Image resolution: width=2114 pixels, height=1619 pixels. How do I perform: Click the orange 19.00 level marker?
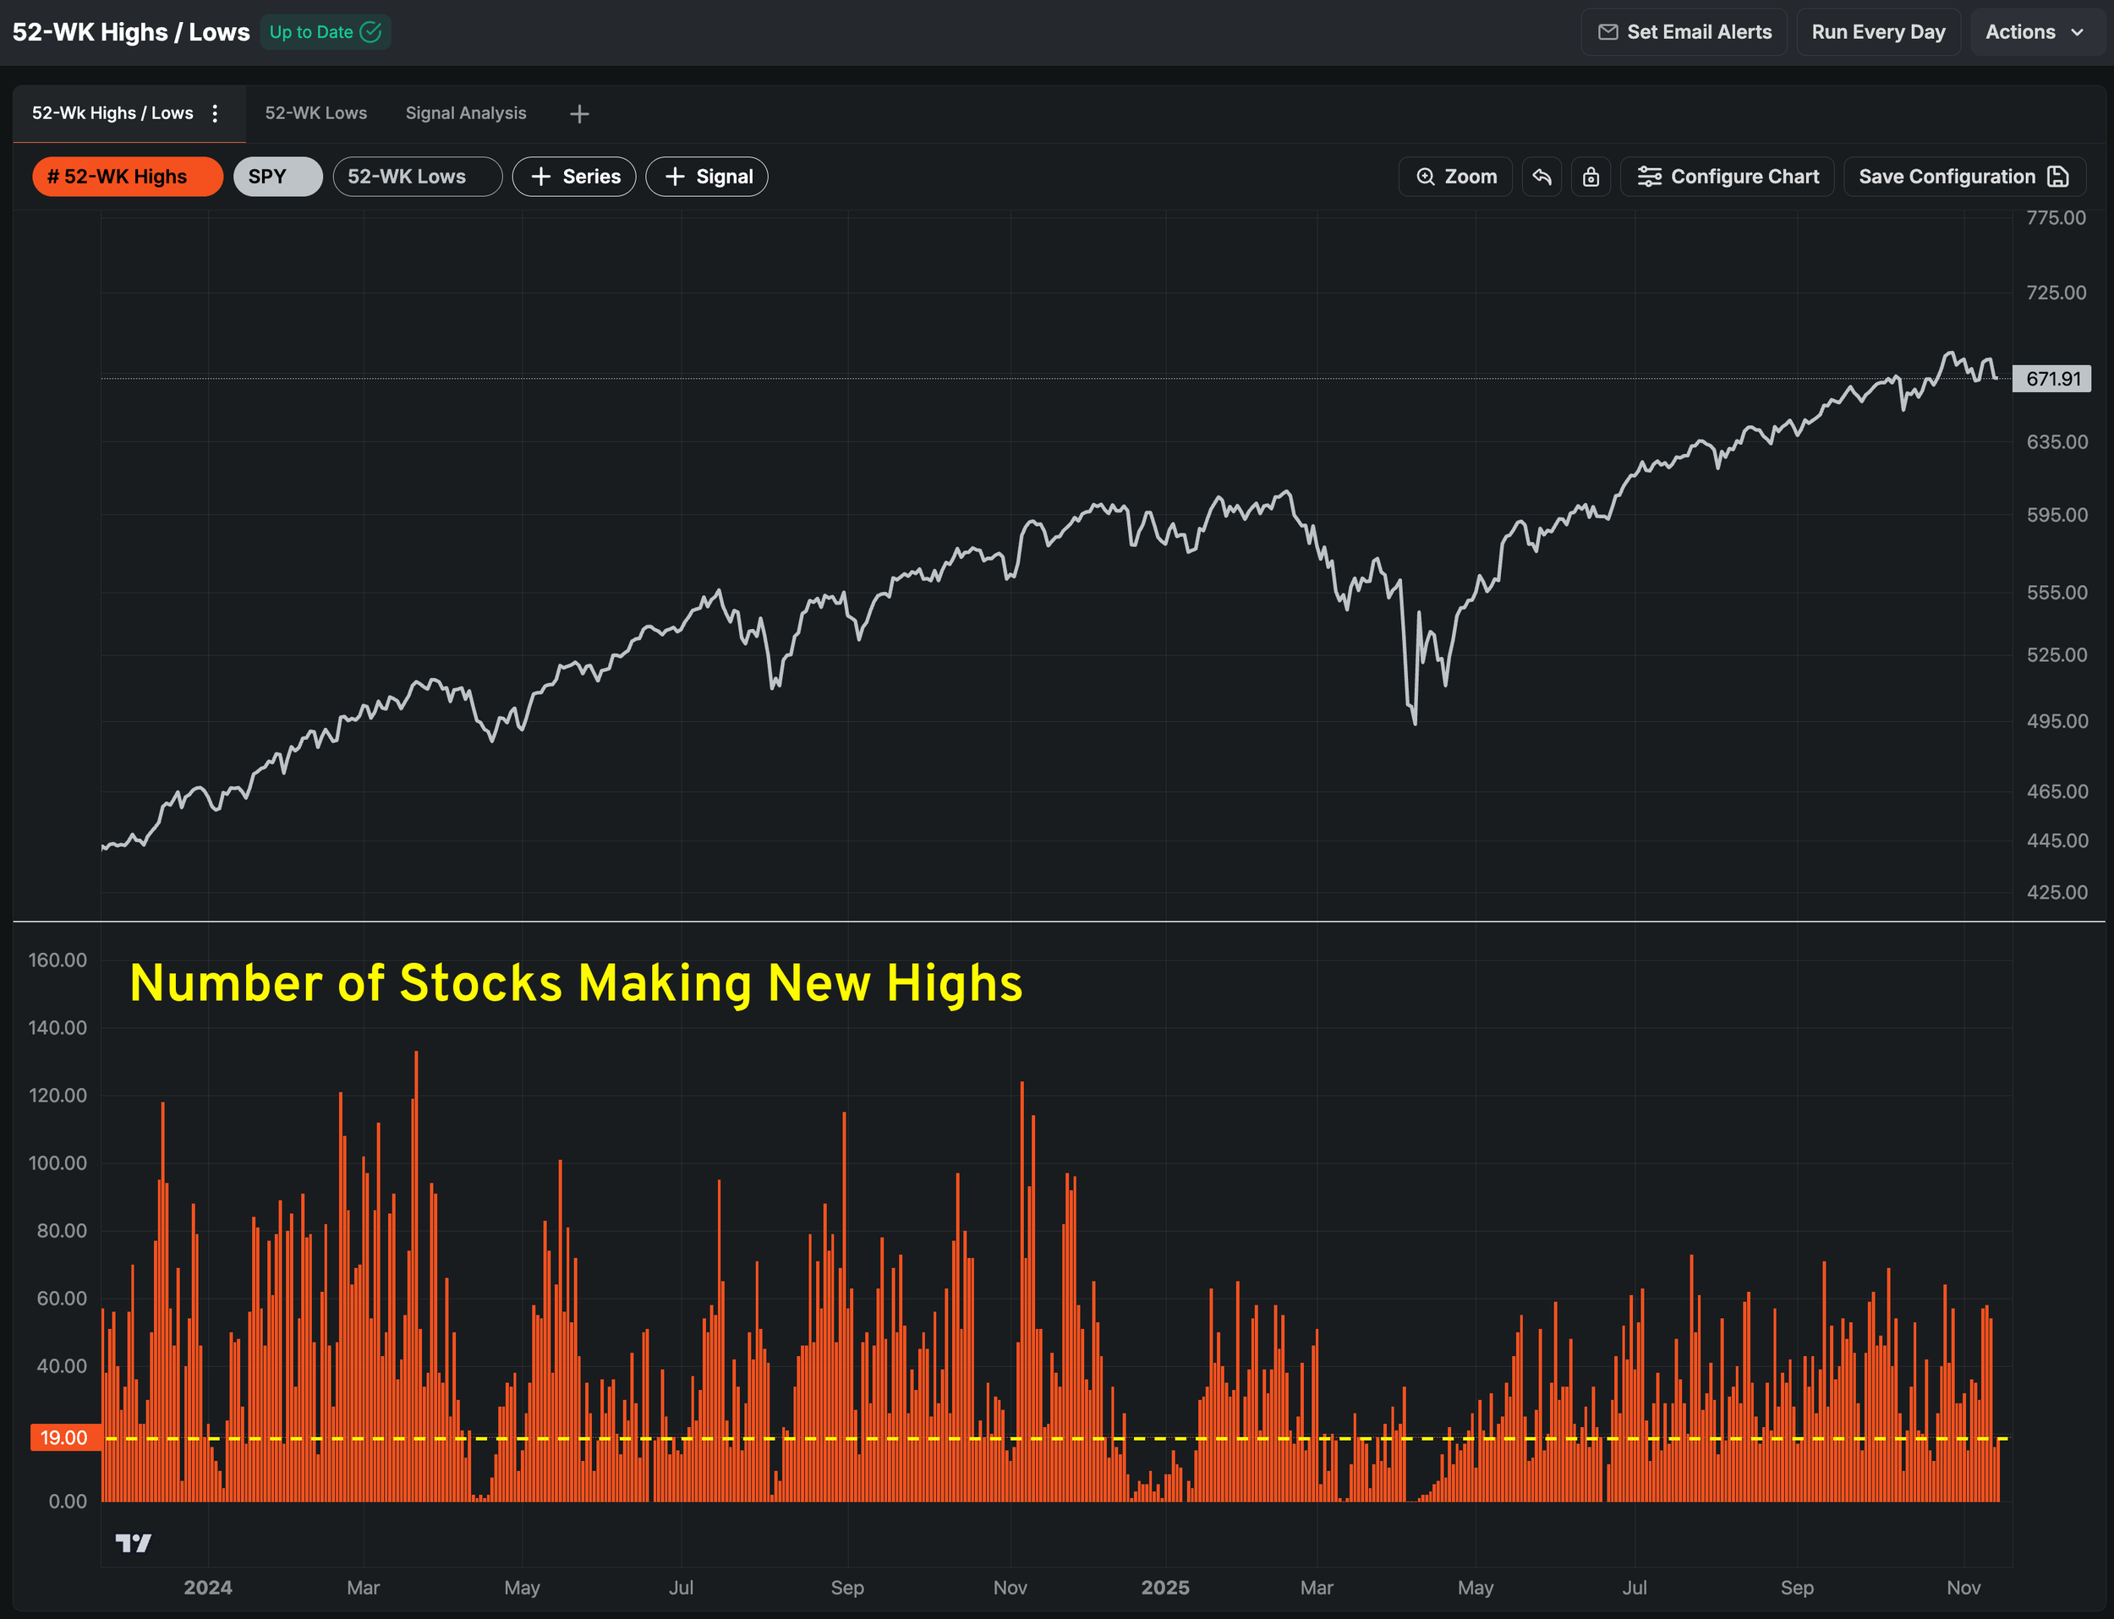tap(64, 1437)
